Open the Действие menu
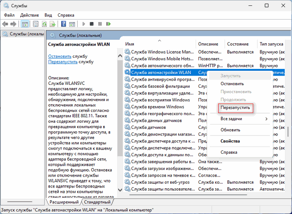This screenshot has width=292, height=214. 29,15
